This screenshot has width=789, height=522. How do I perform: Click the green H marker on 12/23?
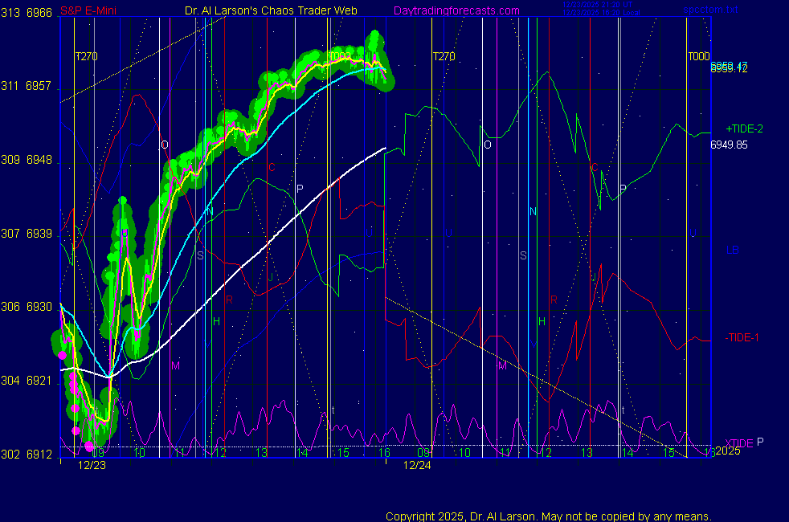216,321
